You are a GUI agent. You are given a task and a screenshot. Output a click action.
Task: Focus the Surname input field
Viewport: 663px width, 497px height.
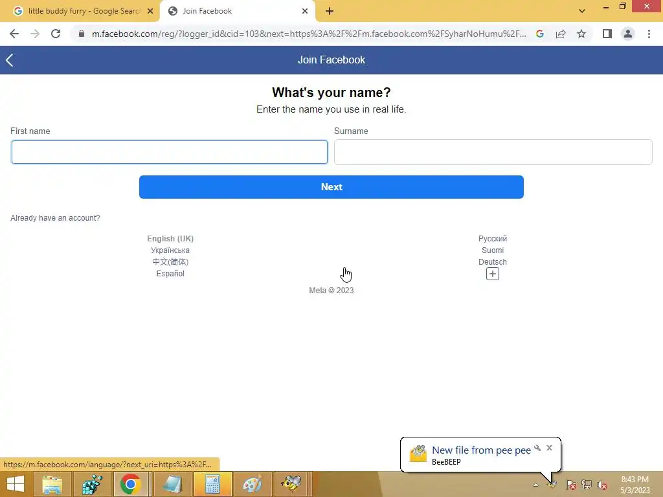point(493,152)
